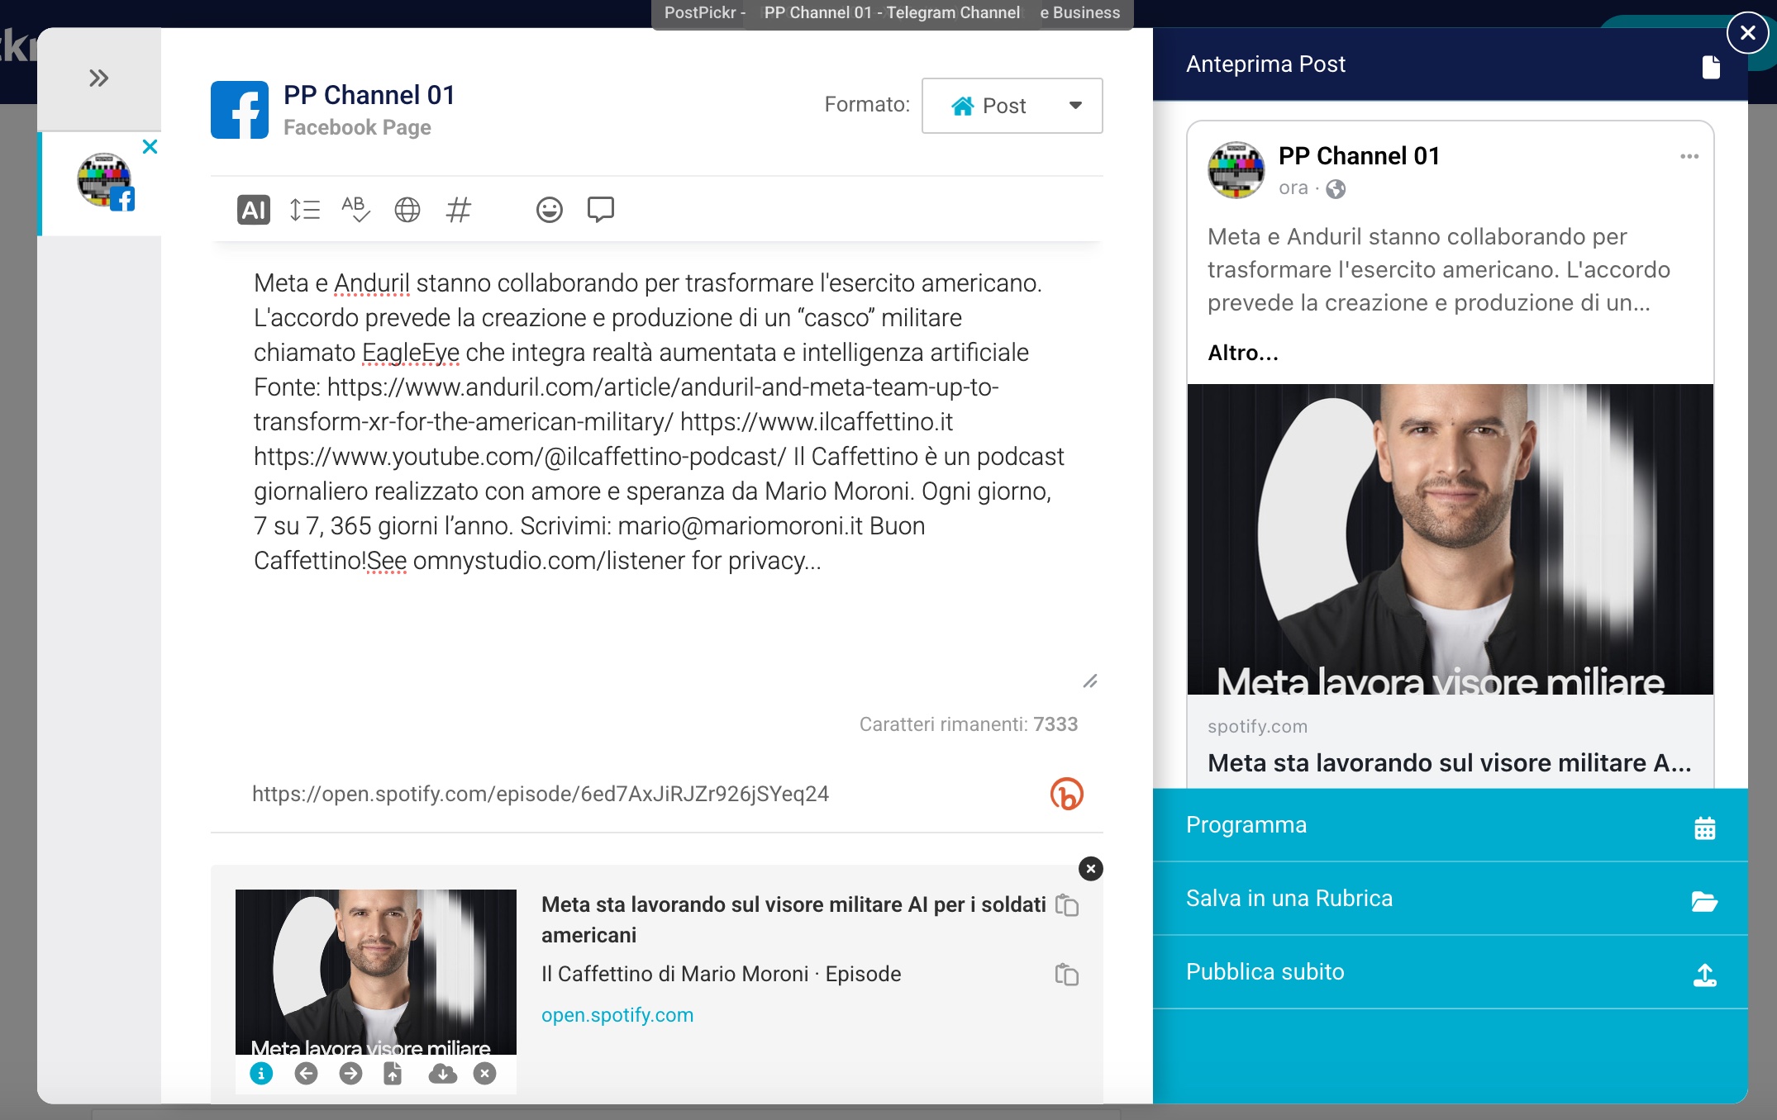Screen dimensions: 1777x1120
Task: Click the link preview thumbnail image
Action: click(x=376, y=972)
